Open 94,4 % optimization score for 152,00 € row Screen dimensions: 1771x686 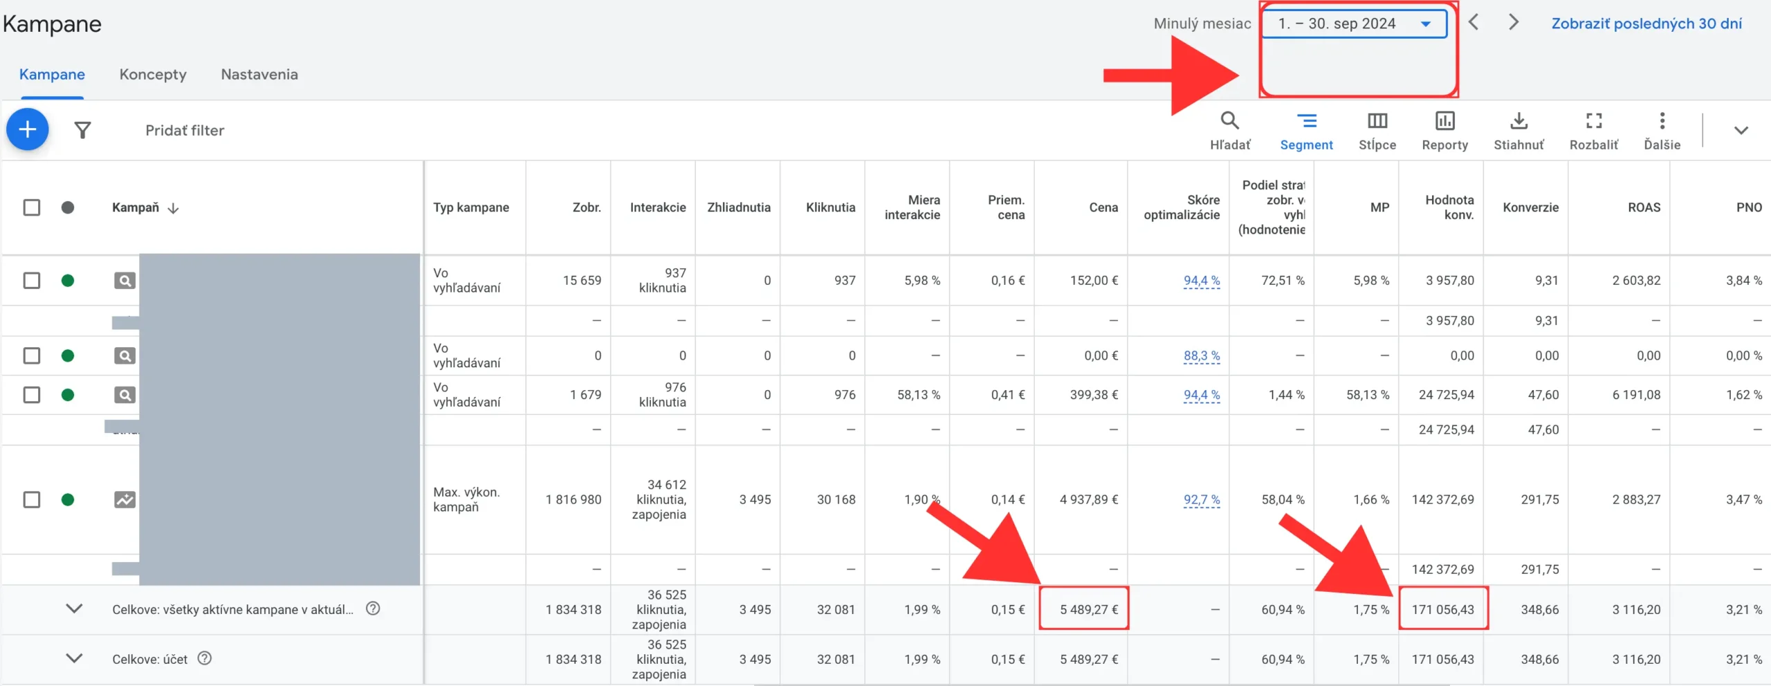tap(1202, 281)
